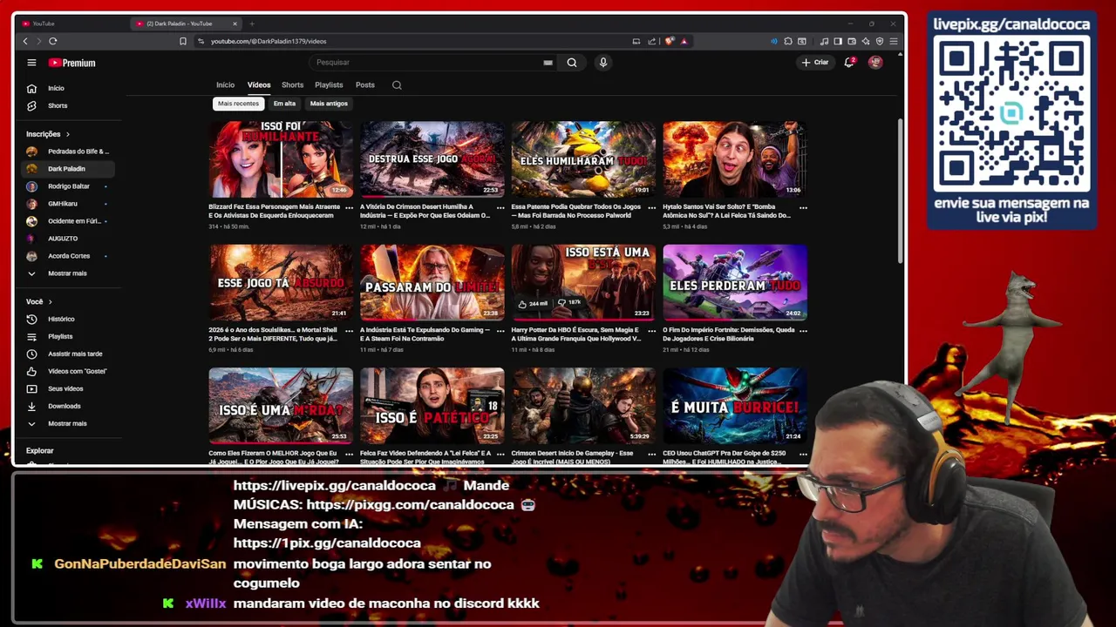Viewport: 1116px width, 627px height.
Task: Open the account avatar menu
Action: pyautogui.click(x=875, y=63)
